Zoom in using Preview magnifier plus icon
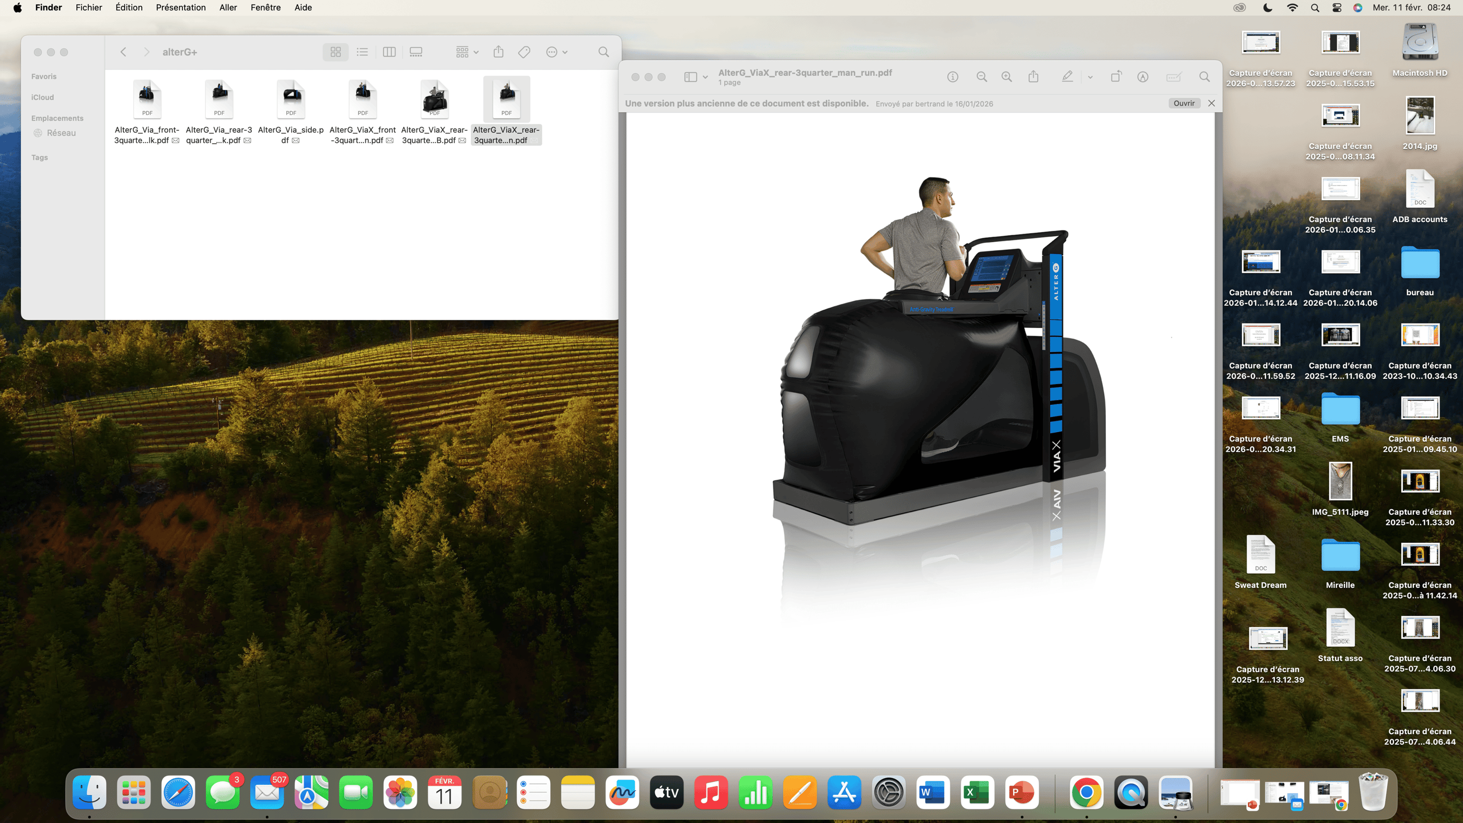This screenshot has width=1463, height=823. pos(1006,77)
